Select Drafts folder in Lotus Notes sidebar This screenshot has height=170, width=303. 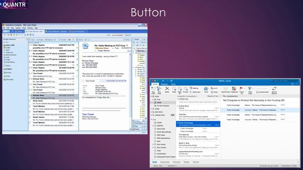coord(8,48)
